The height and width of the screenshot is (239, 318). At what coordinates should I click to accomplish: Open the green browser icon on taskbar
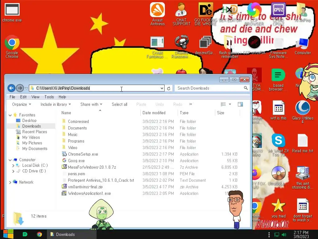25,234
